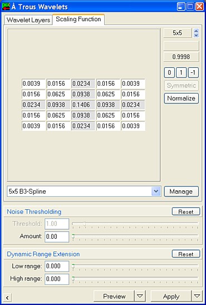
Task: Click the Low range slider handle
Action: (73, 266)
